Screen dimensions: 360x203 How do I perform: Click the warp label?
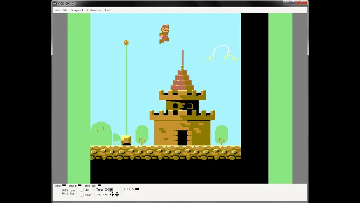[x=58, y=186]
